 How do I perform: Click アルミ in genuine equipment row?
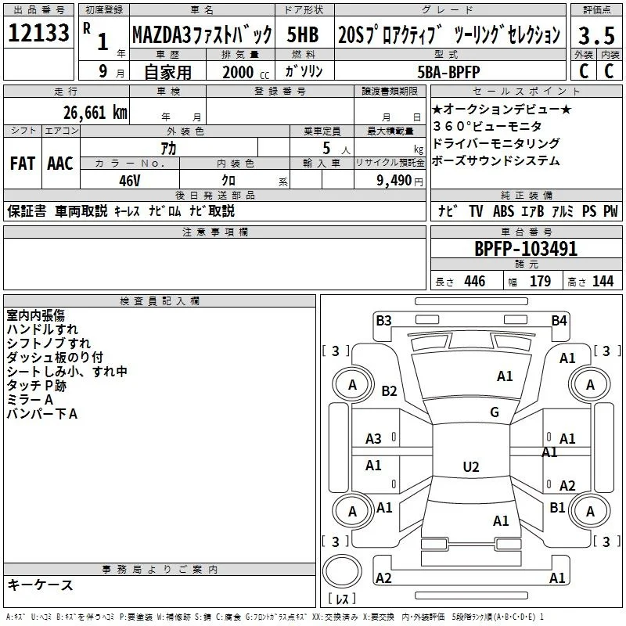pyautogui.click(x=563, y=210)
